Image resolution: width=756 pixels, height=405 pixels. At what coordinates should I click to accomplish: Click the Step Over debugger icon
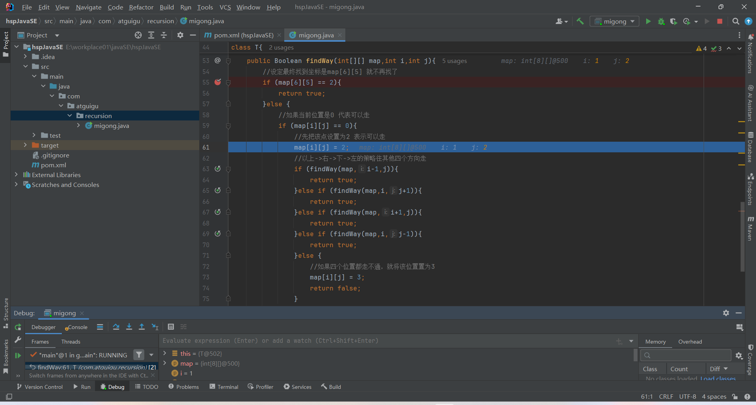click(x=116, y=327)
